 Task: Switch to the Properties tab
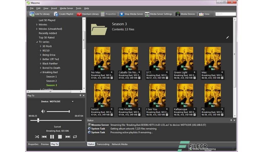(33, 144)
